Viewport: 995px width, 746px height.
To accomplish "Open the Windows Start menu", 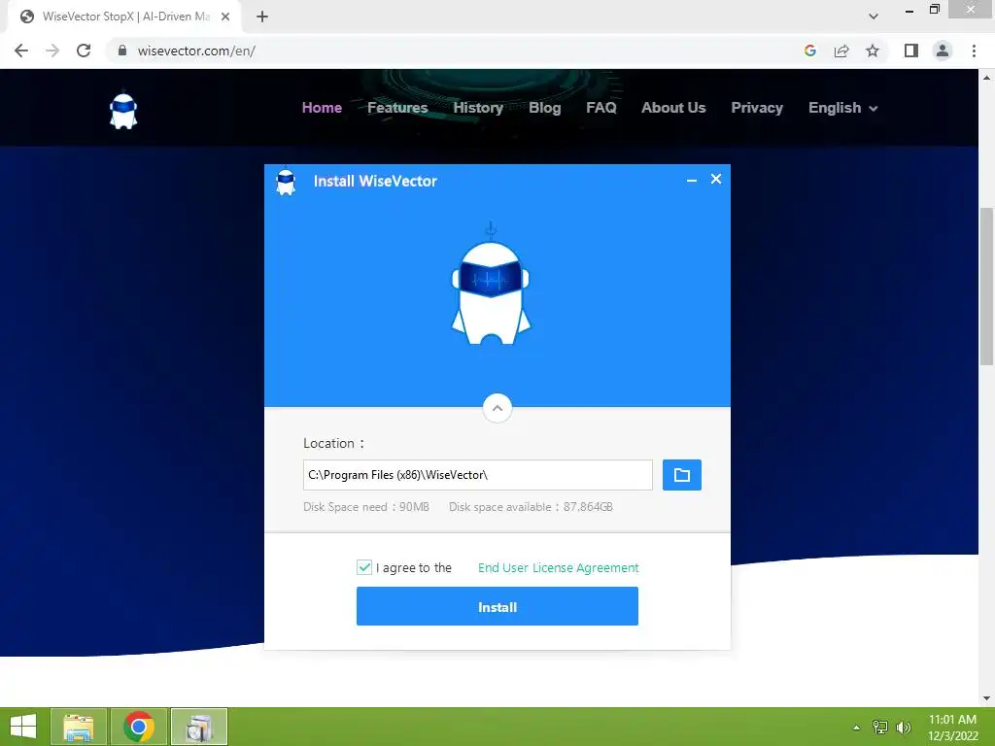I will click(23, 727).
